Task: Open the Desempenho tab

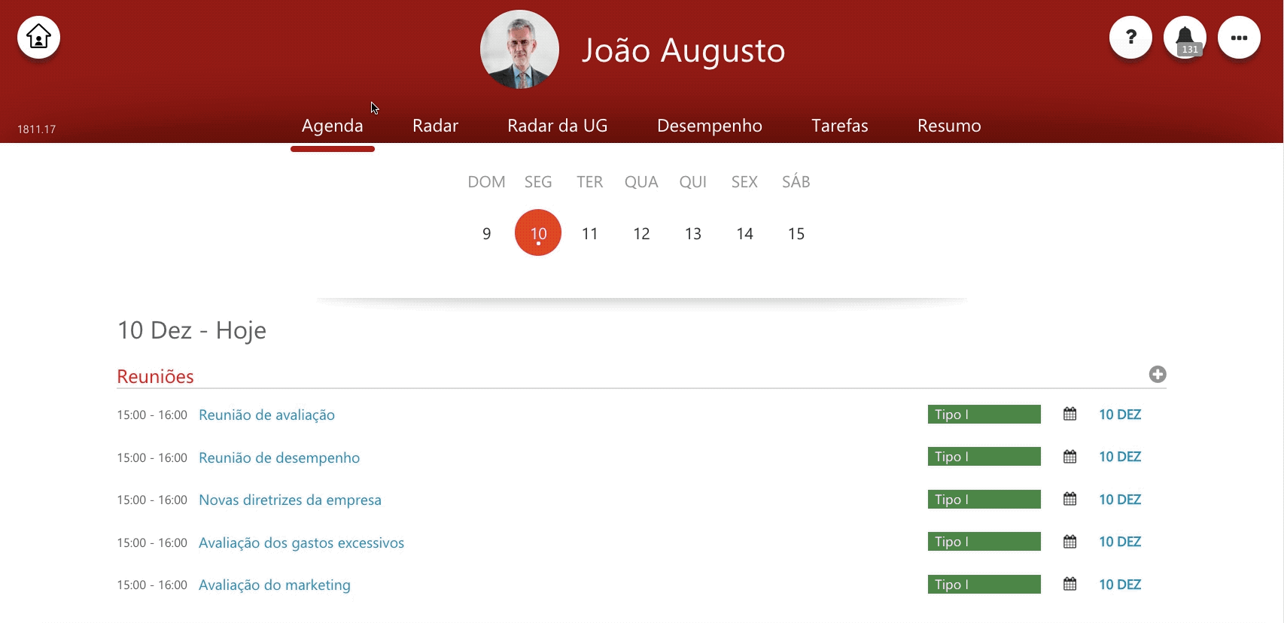Action: coord(709,126)
